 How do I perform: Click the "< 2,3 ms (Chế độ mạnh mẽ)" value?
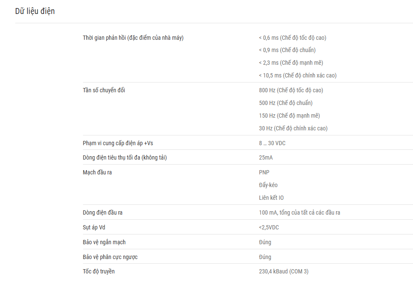click(291, 63)
